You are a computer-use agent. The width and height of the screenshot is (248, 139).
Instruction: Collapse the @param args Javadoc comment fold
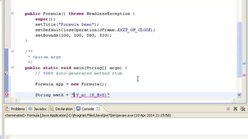(12, 51)
